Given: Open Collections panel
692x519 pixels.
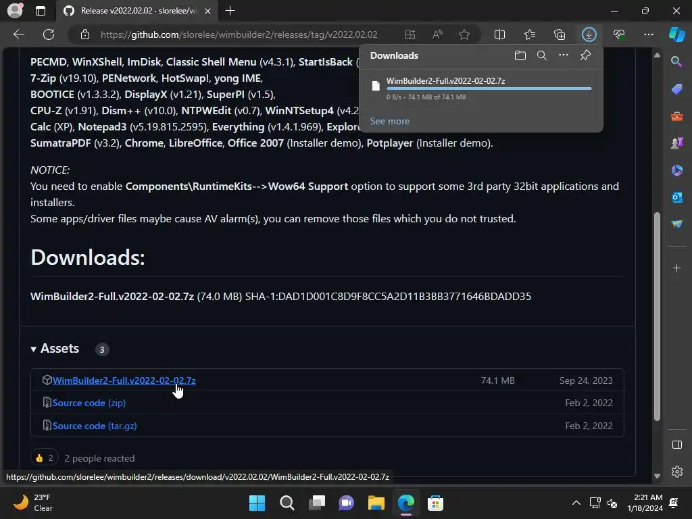Looking at the screenshot, I should [560, 34].
